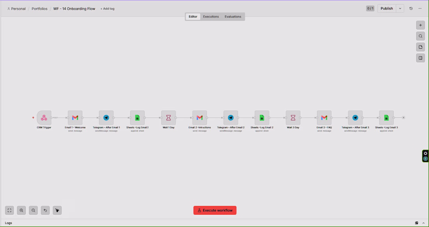This screenshot has width=429, height=227.
Task: Click the Publish button
Action: [387, 9]
